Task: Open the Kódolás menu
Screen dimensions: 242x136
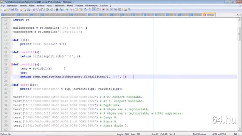Action: coord(40,6)
